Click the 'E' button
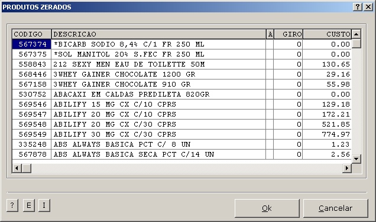This screenshot has width=376, height=222. click(x=29, y=206)
